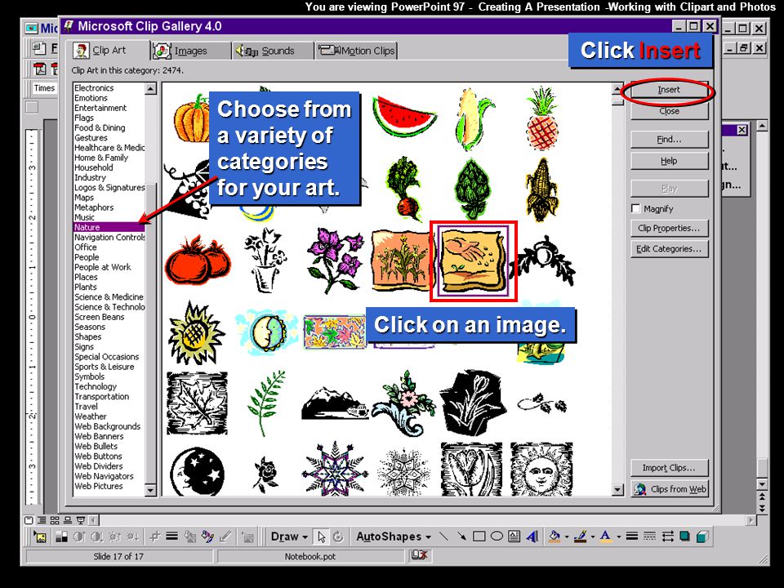Choose the Select Objects arrow tool
Screen dimensions: 784x588
coord(322,537)
